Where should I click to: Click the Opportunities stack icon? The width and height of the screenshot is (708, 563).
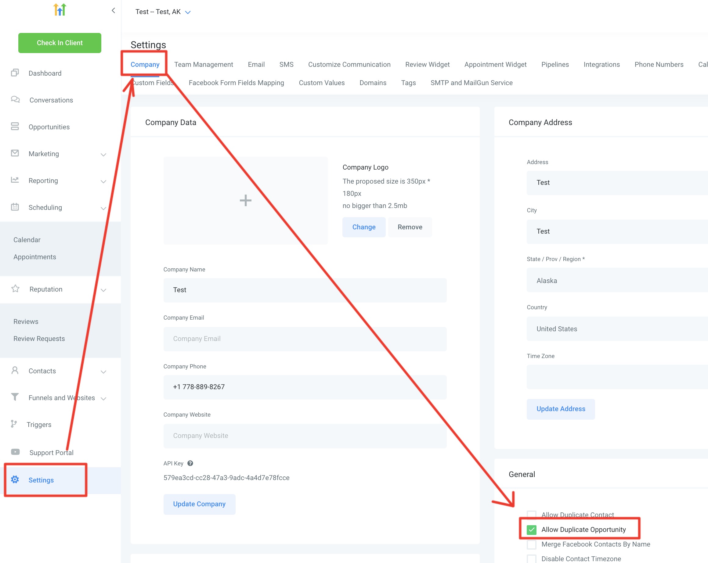(x=15, y=126)
